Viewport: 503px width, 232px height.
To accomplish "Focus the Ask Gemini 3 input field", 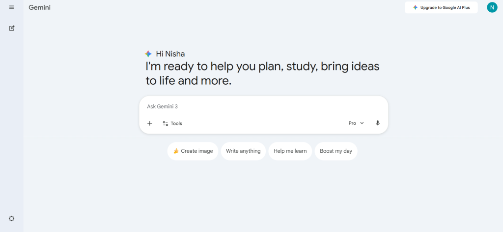I will click(246, 106).
